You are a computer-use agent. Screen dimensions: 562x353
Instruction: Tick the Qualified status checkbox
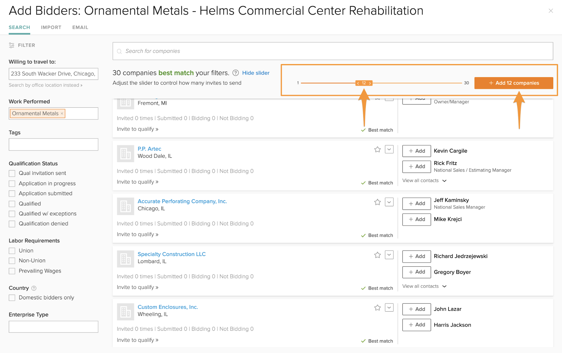point(12,204)
